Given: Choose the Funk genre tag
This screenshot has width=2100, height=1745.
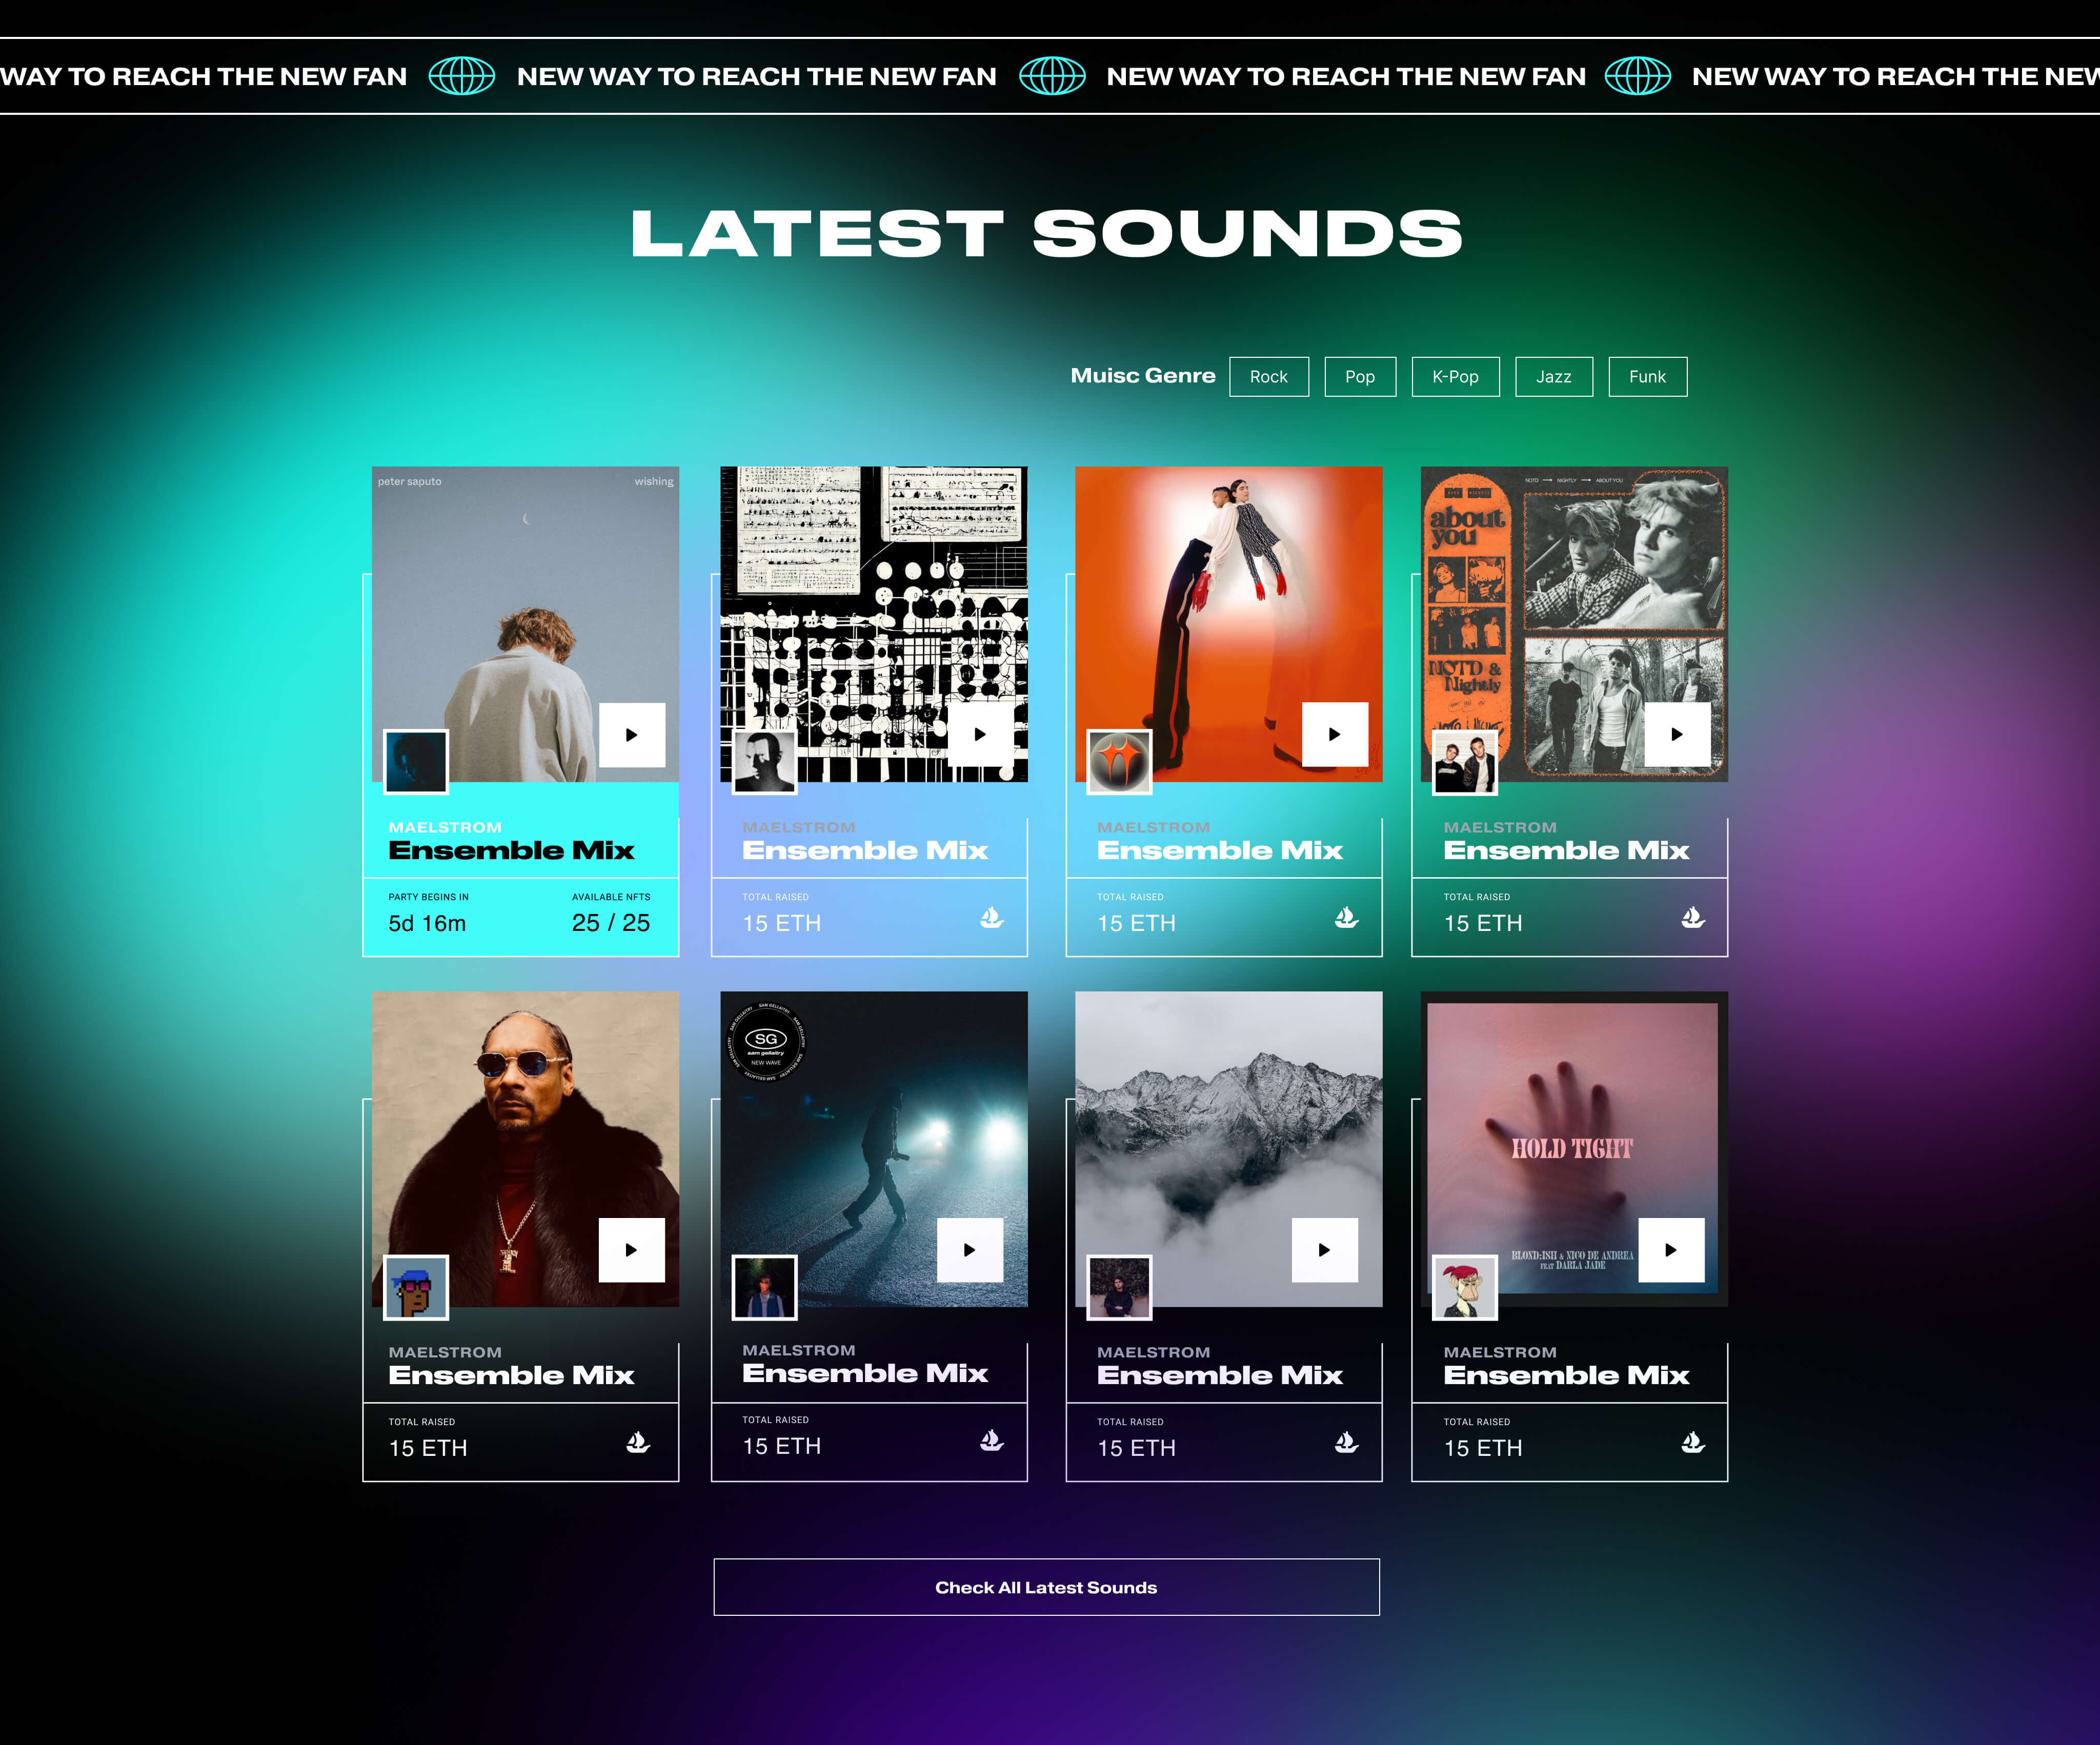Looking at the screenshot, I should pos(1647,377).
